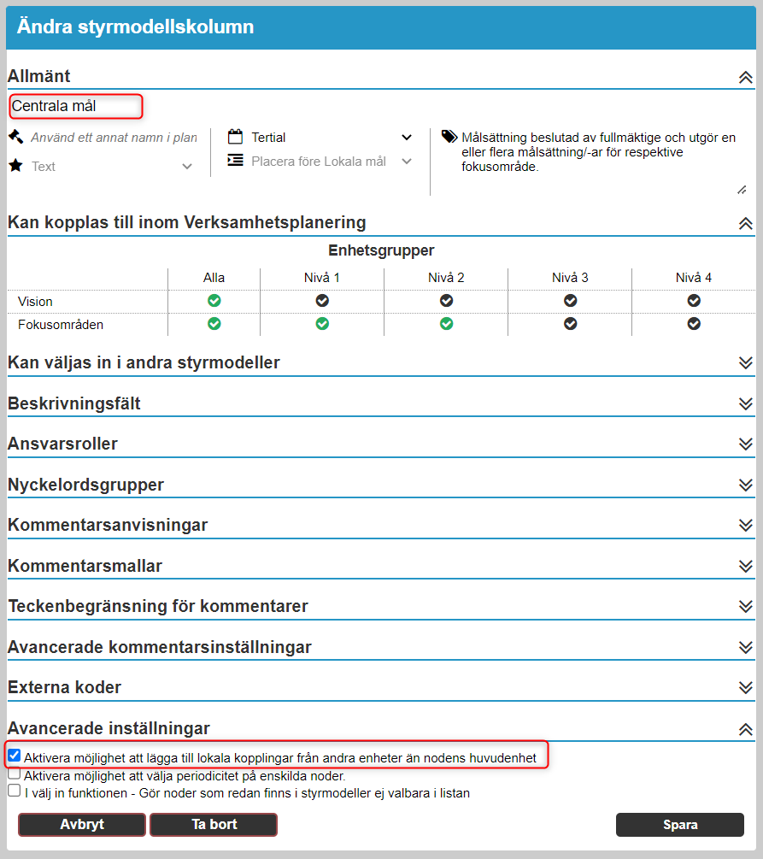Screen dimensions: 763x859
Task: Open the Placera före Lokala mål dropdown
Action: pos(332,161)
